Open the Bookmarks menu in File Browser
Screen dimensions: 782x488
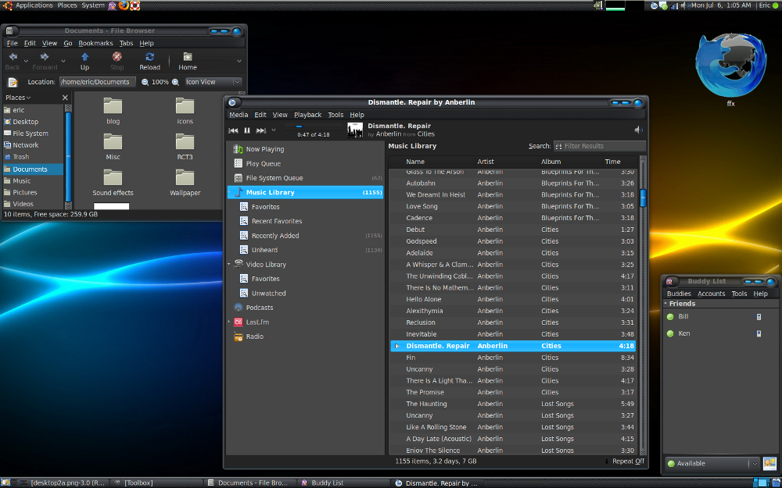[x=95, y=43]
